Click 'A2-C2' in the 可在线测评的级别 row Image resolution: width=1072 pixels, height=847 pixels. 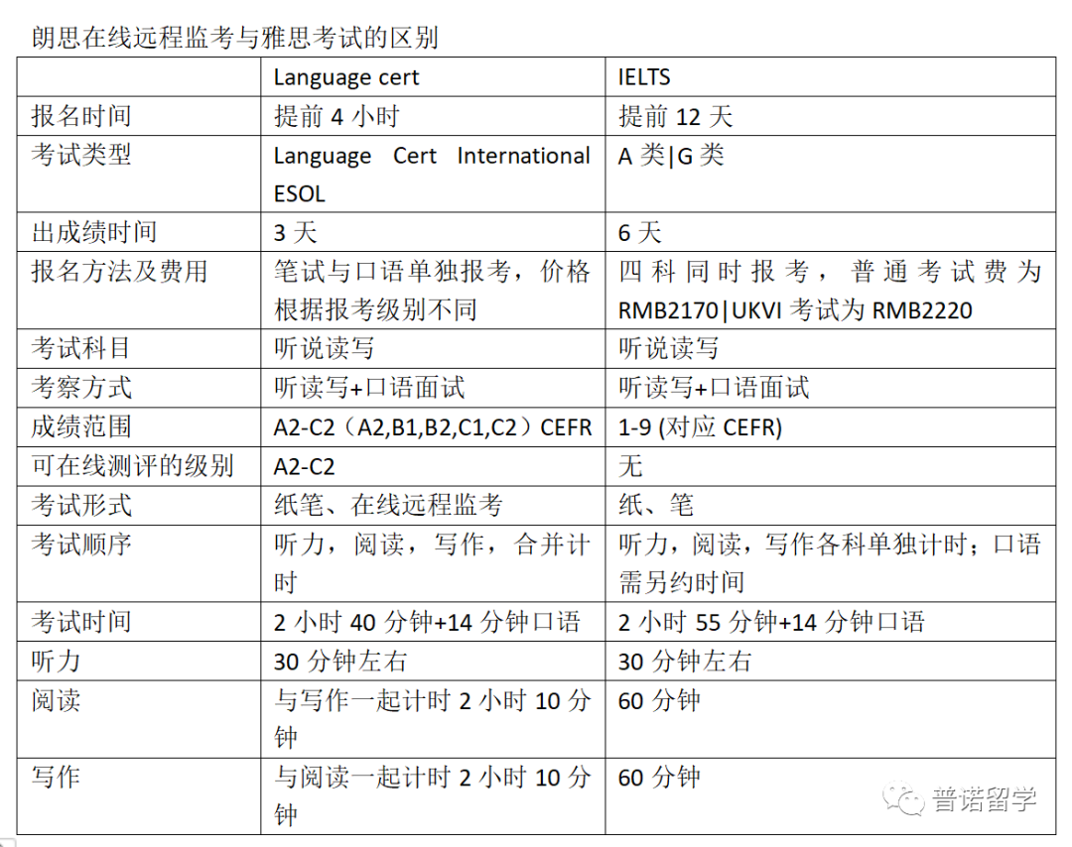coord(305,466)
